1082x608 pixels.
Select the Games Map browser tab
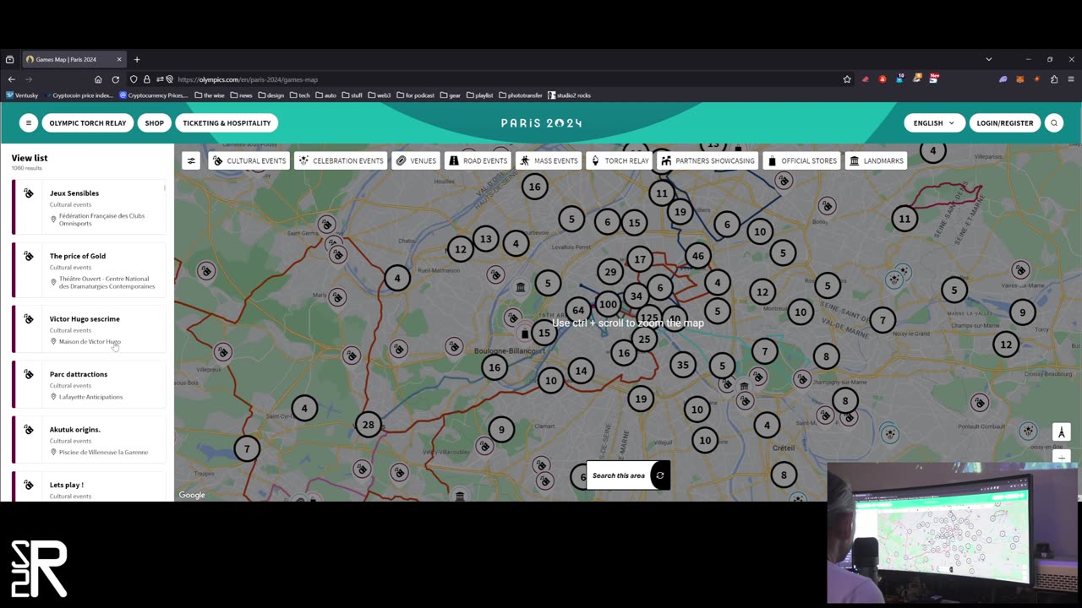point(74,59)
